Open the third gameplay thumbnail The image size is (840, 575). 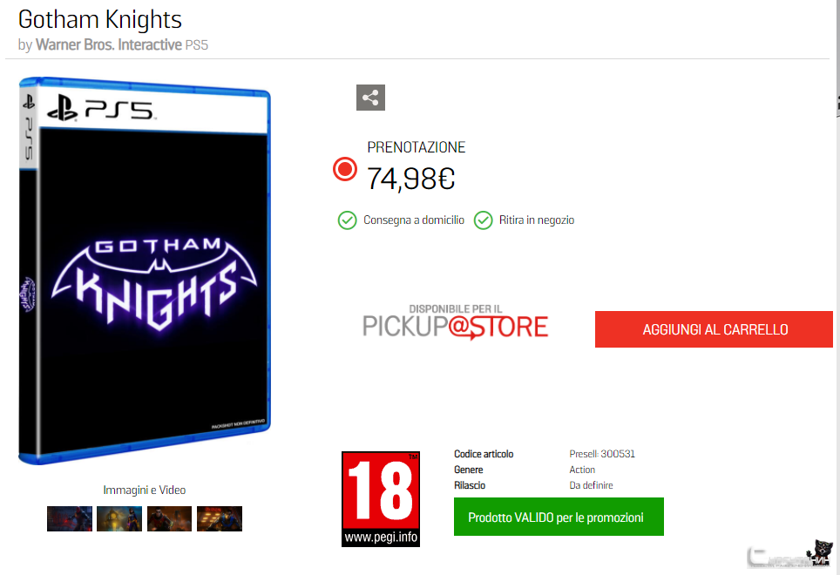[169, 518]
